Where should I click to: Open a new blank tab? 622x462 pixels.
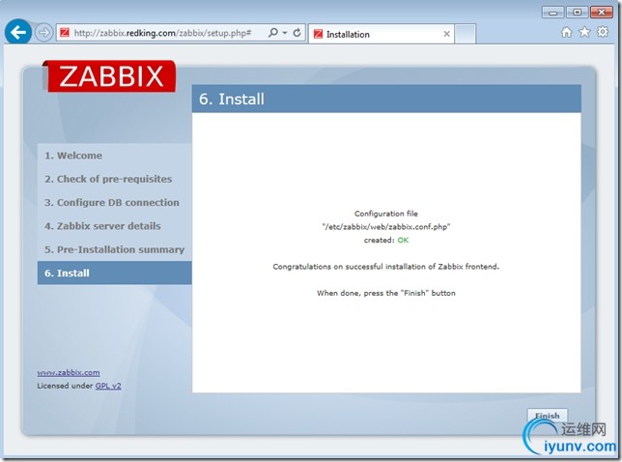[465, 34]
